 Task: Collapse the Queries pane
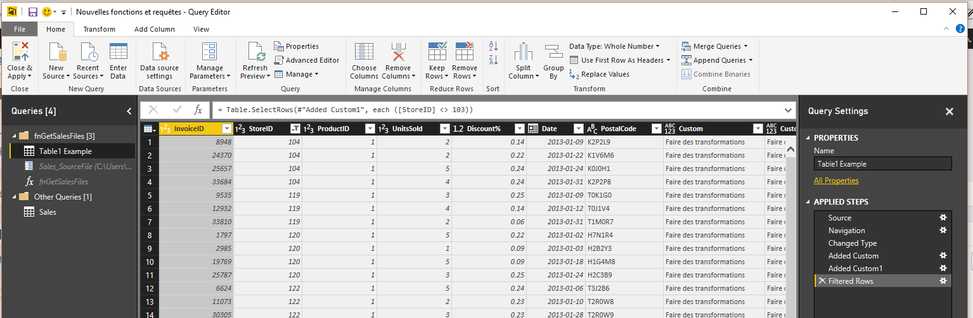(x=129, y=111)
